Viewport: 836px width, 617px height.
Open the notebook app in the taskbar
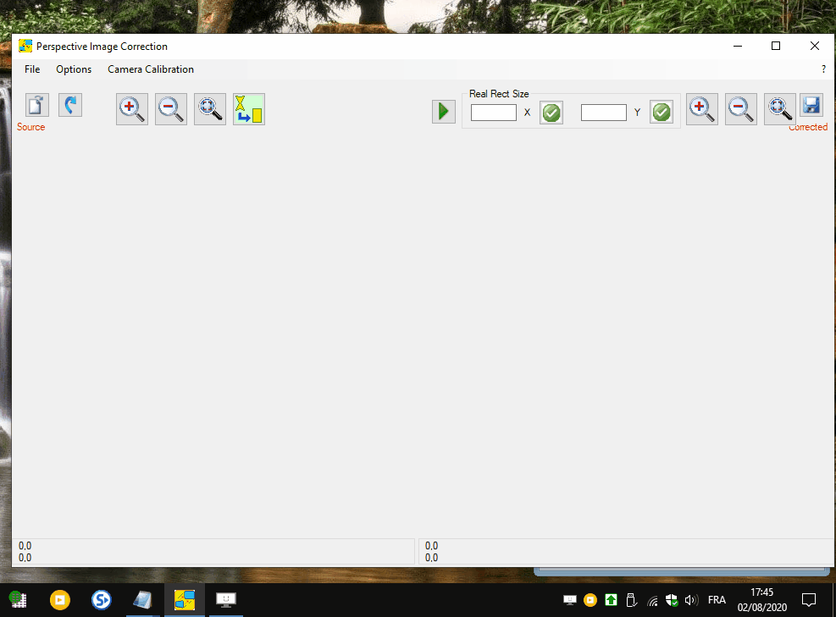coord(143,600)
